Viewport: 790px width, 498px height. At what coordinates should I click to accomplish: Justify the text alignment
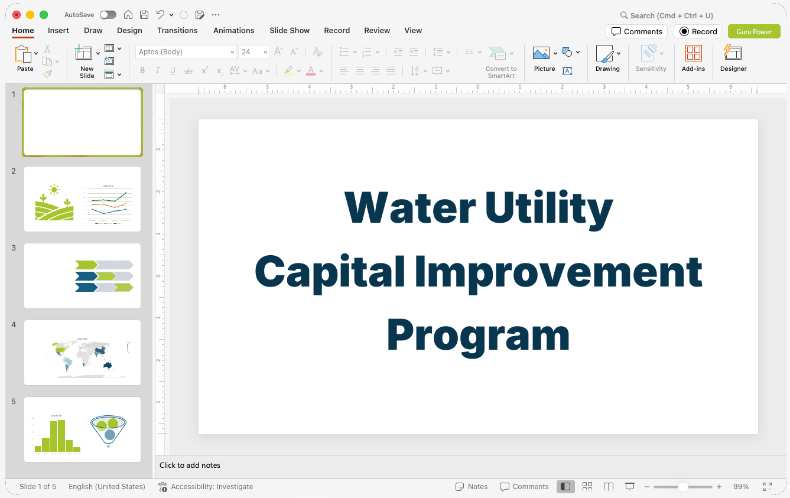391,71
